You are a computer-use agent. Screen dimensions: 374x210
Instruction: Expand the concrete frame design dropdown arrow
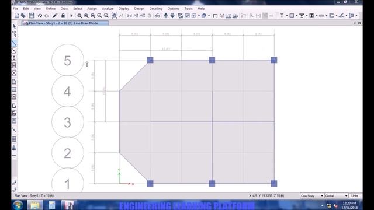tap(296, 16)
